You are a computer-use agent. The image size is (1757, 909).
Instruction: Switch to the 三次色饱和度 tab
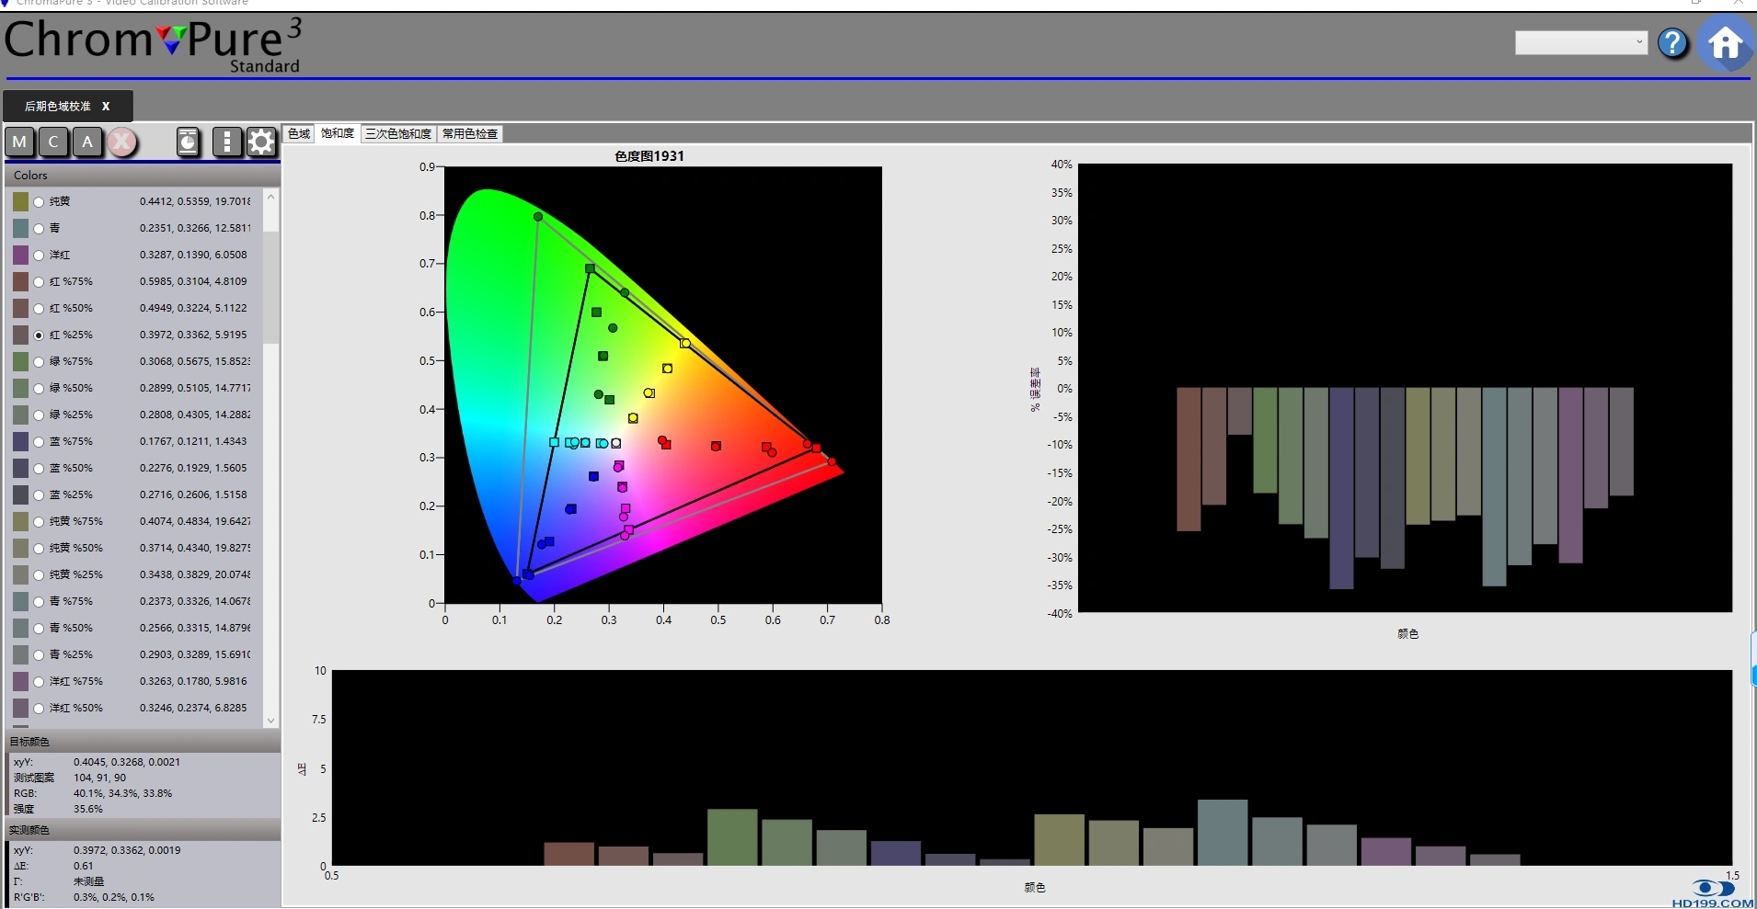coord(398,134)
